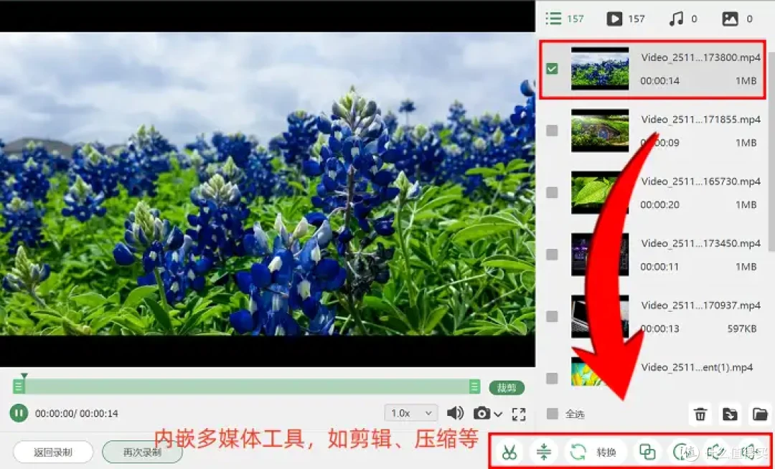Click duration 00:00:20 of Video_2511...165730.mp4
This screenshot has width=775, height=469.
pos(659,204)
